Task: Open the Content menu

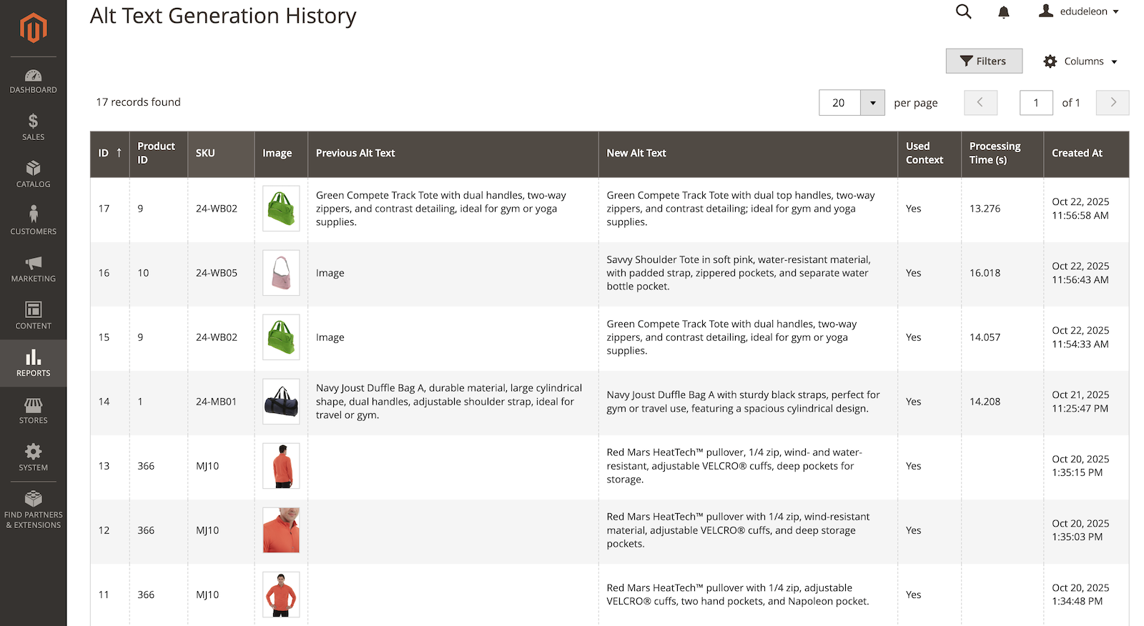Action: point(33,317)
